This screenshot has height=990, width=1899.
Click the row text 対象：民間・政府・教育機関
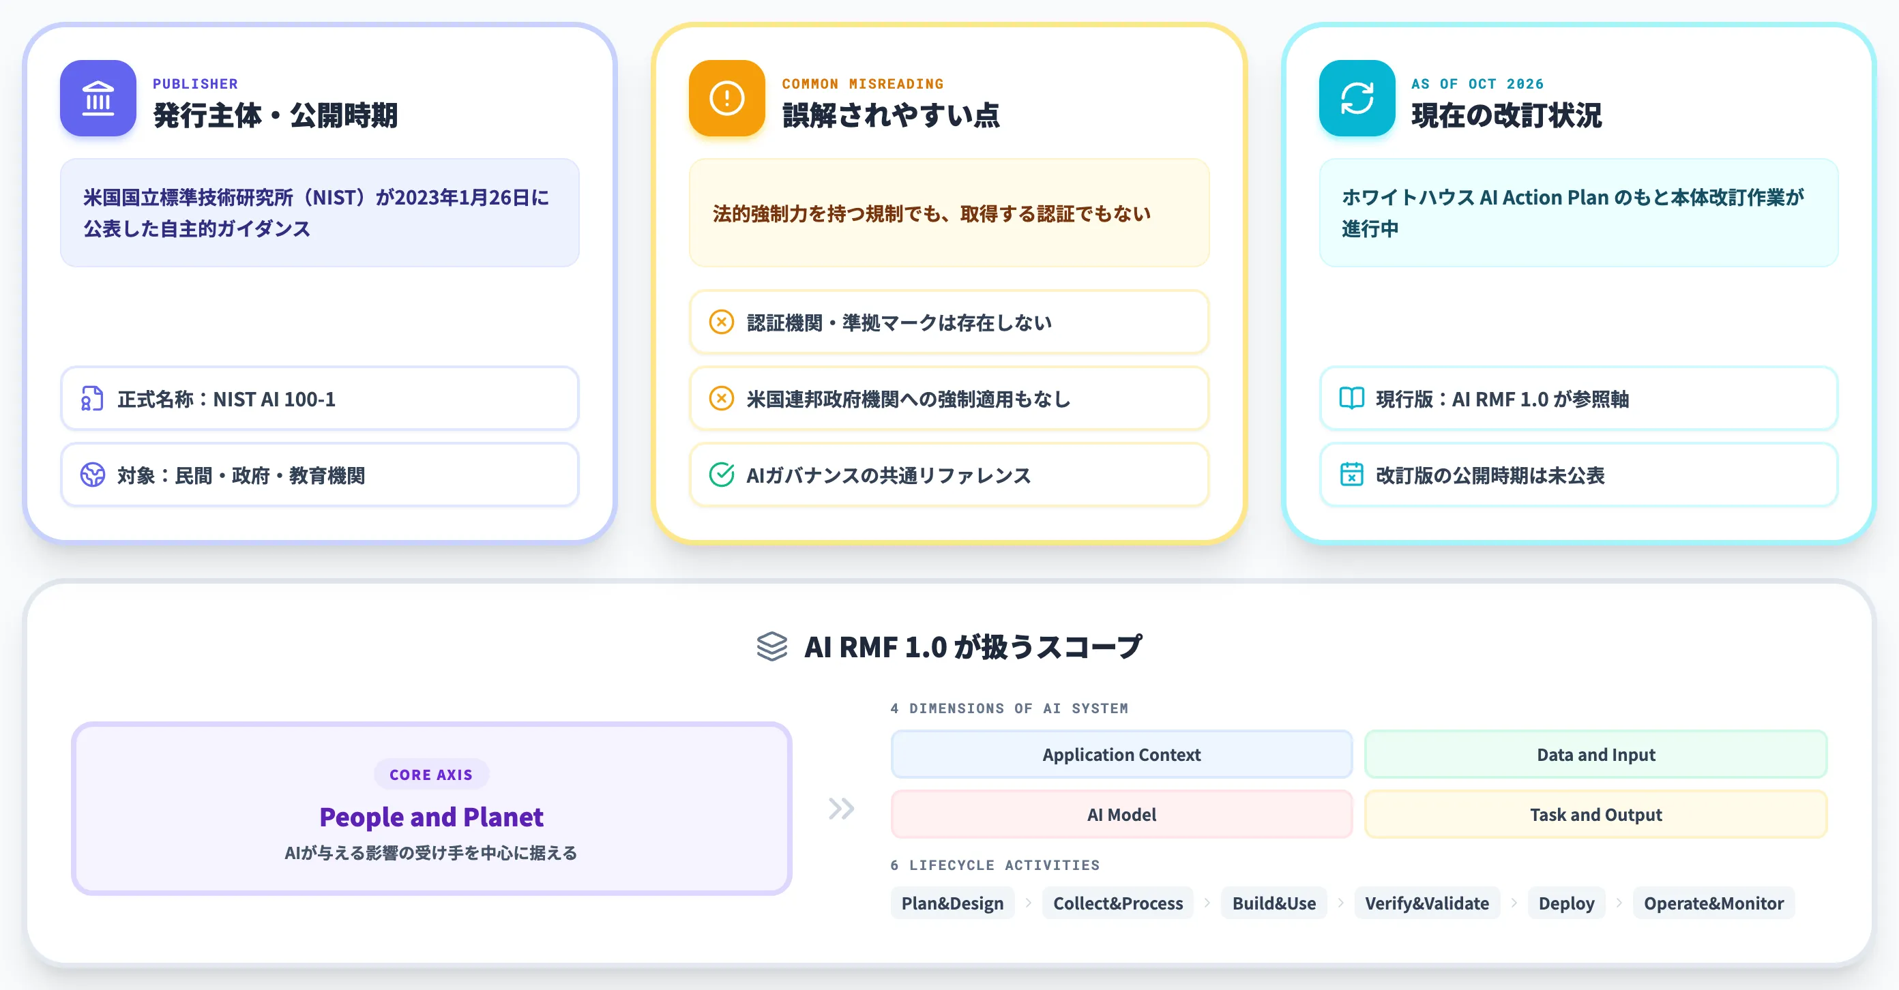coord(241,475)
